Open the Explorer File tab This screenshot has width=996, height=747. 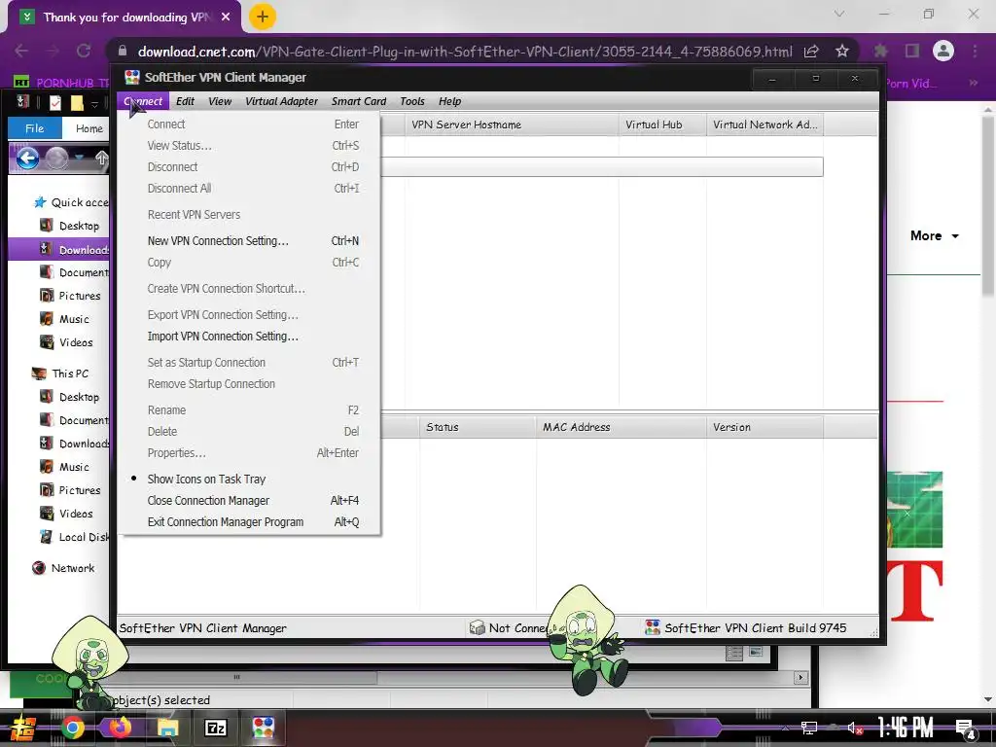(x=35, y=128)
